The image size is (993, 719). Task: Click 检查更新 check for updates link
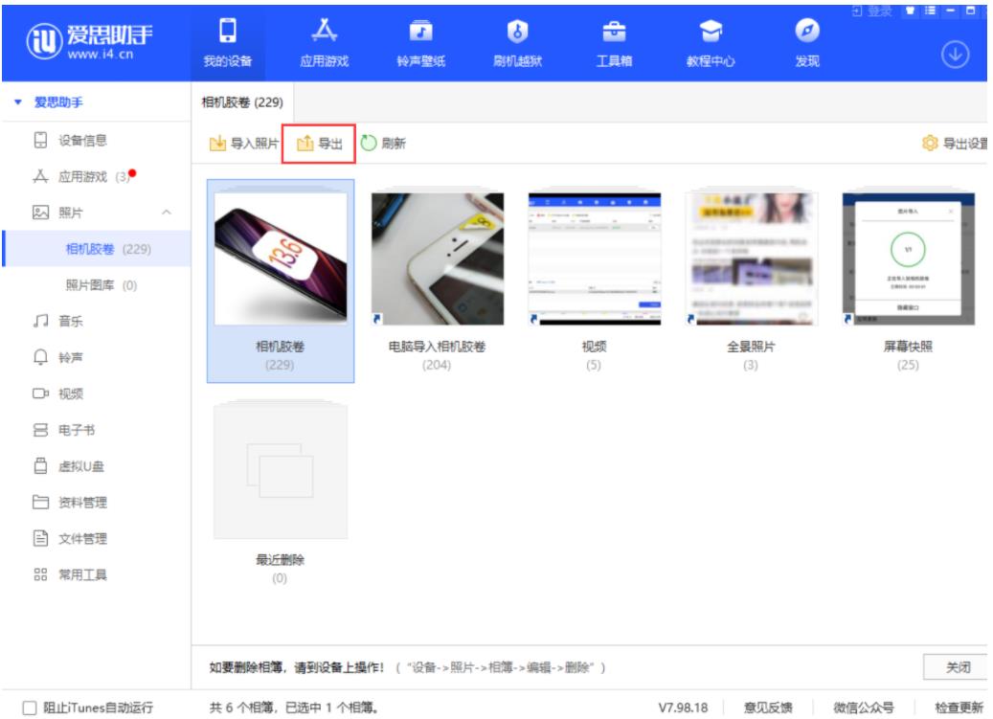point(959,708)
